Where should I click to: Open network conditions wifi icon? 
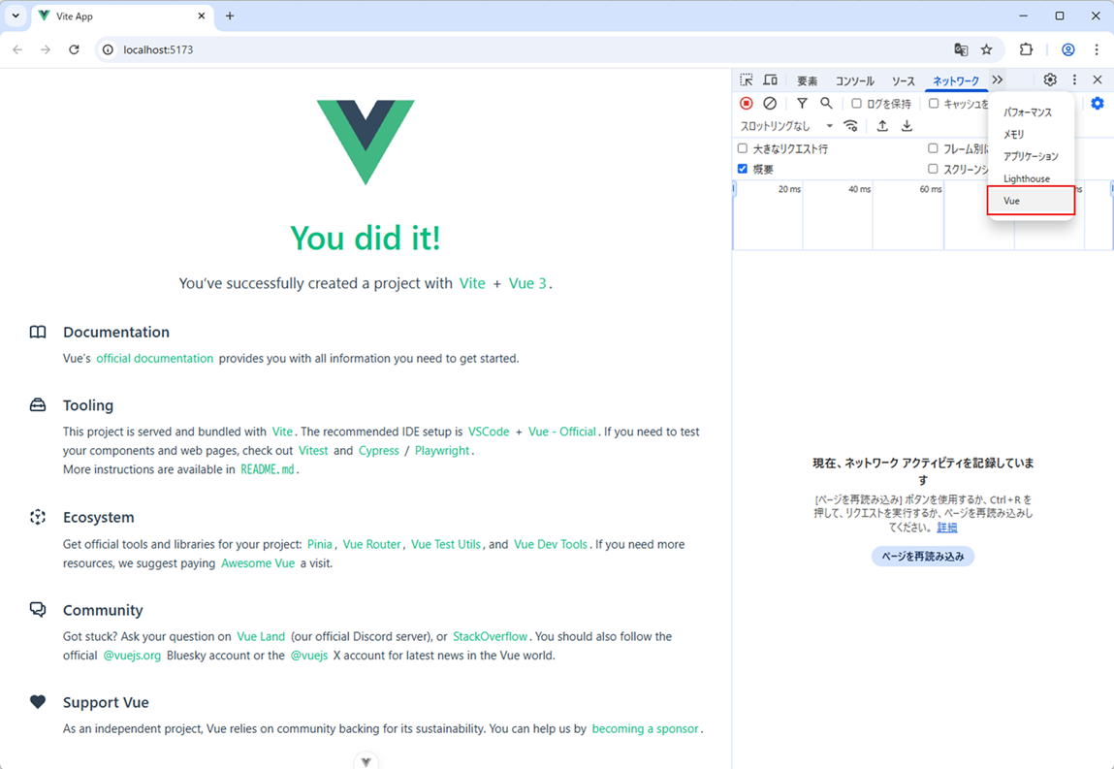850,126
